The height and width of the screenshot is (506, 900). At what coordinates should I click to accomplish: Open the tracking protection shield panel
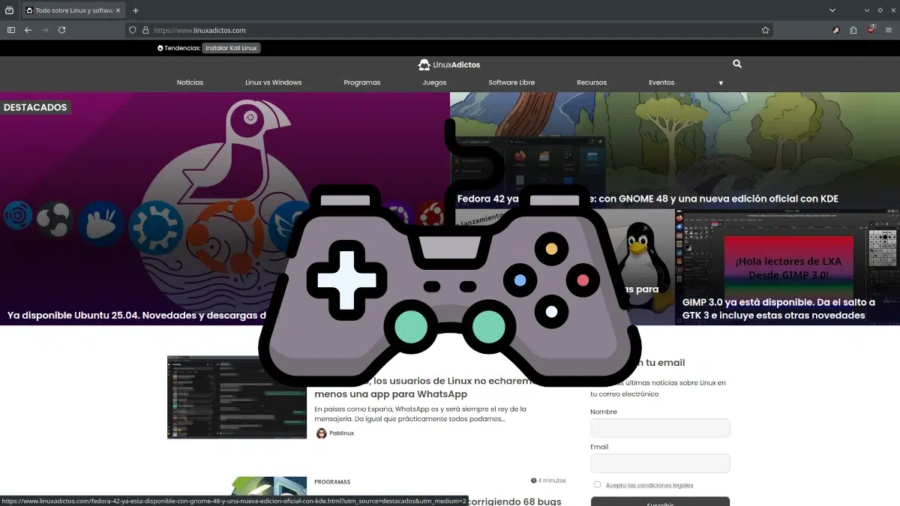point(133,30)
